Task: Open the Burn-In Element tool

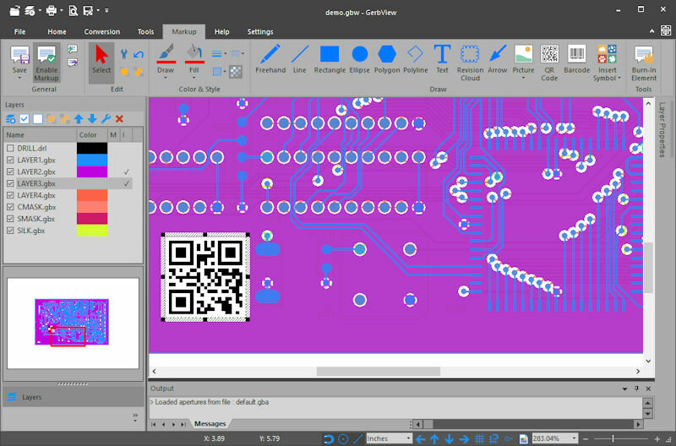Action: [644, 63]
